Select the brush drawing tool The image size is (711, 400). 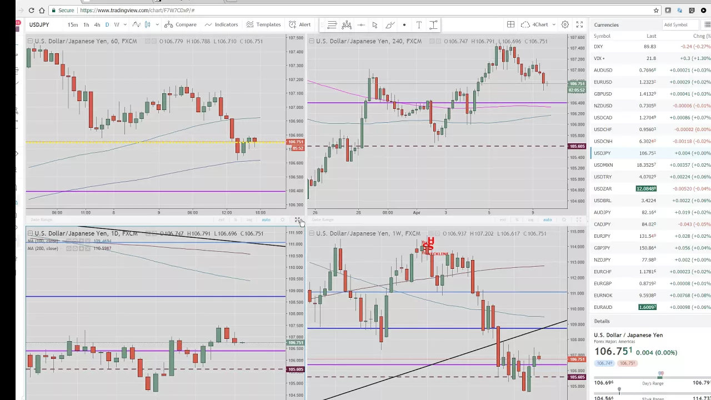pos(390,24)
